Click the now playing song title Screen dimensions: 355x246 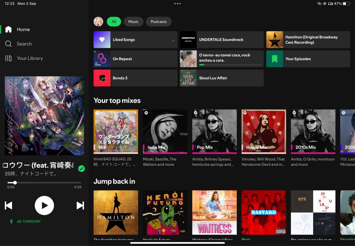pos(38,165)
